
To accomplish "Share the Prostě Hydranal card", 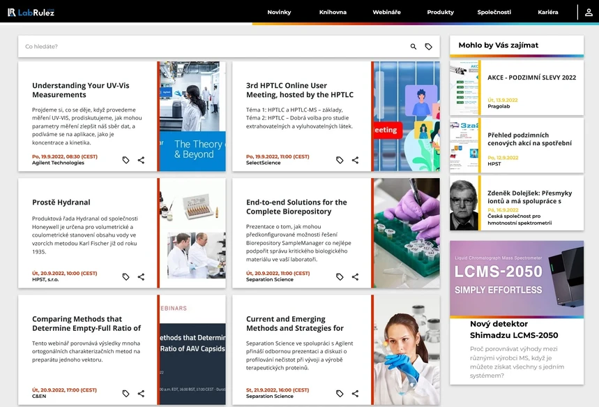I will tap(141, 276).
